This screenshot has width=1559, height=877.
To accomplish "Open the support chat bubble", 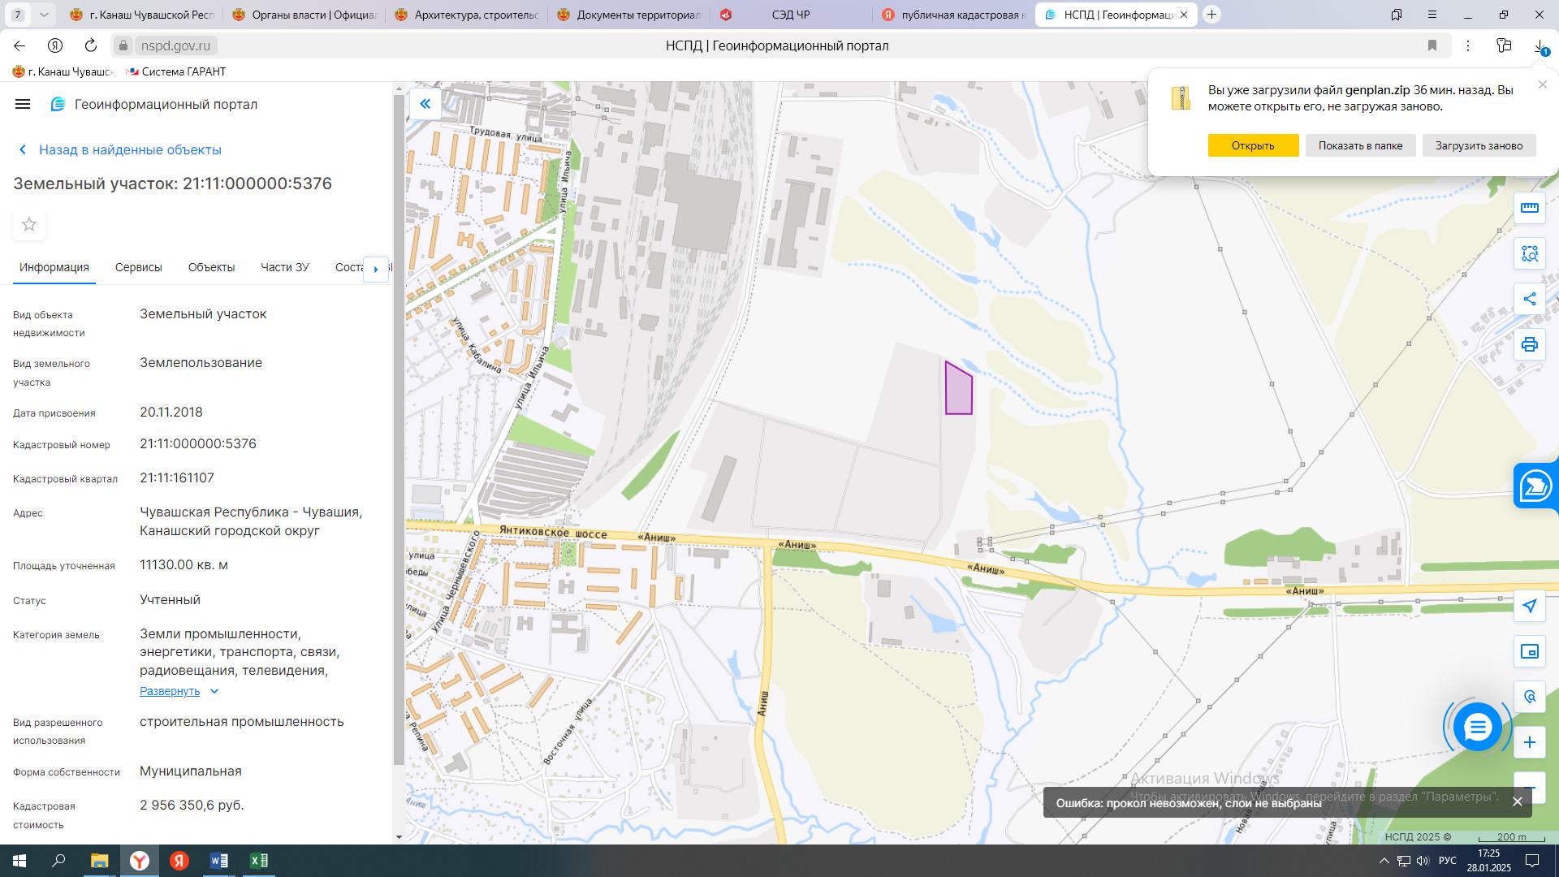I will point(1477,727).
